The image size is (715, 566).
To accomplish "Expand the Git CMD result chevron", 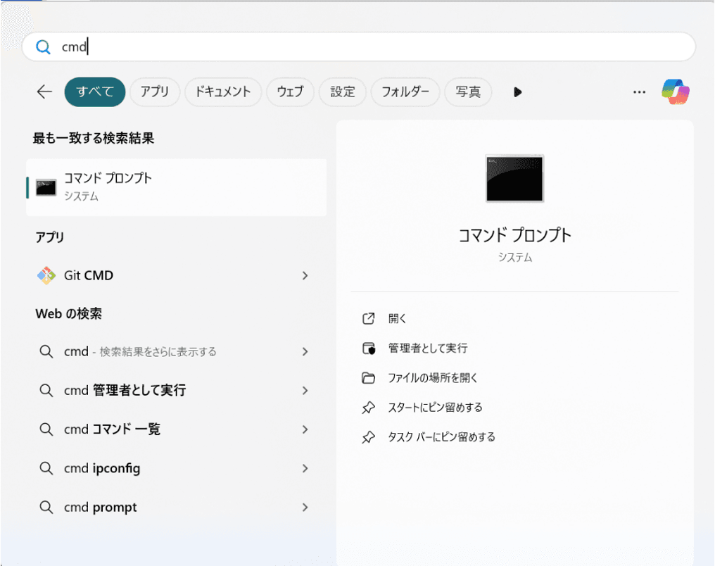I will click(305, 276).
